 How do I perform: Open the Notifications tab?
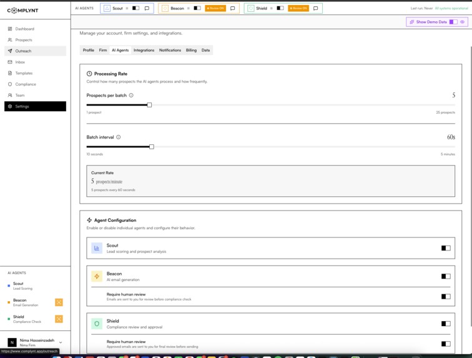coord(170,51)
